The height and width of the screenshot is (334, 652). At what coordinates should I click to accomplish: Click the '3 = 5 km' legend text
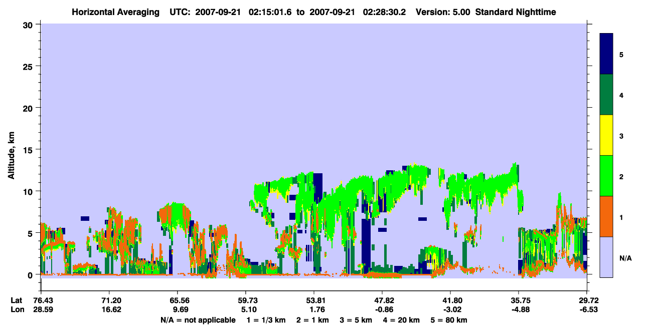(357, 319)
